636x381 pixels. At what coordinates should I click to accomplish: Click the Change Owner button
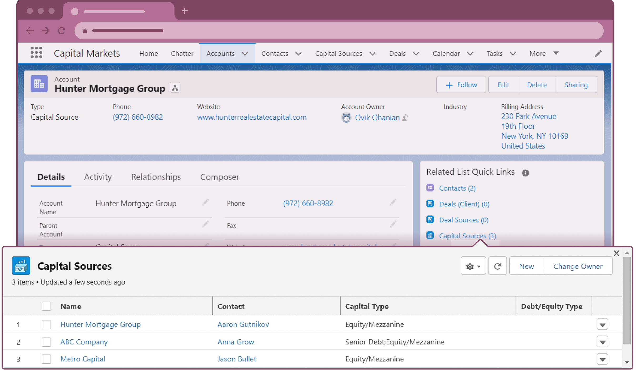[x=578, y=266]
